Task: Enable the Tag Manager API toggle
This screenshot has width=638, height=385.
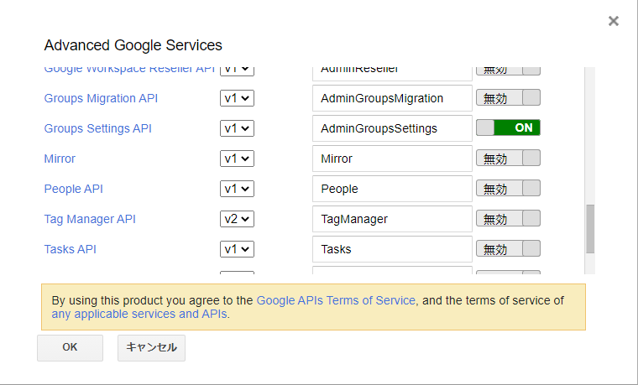Action: coord(508,218)
